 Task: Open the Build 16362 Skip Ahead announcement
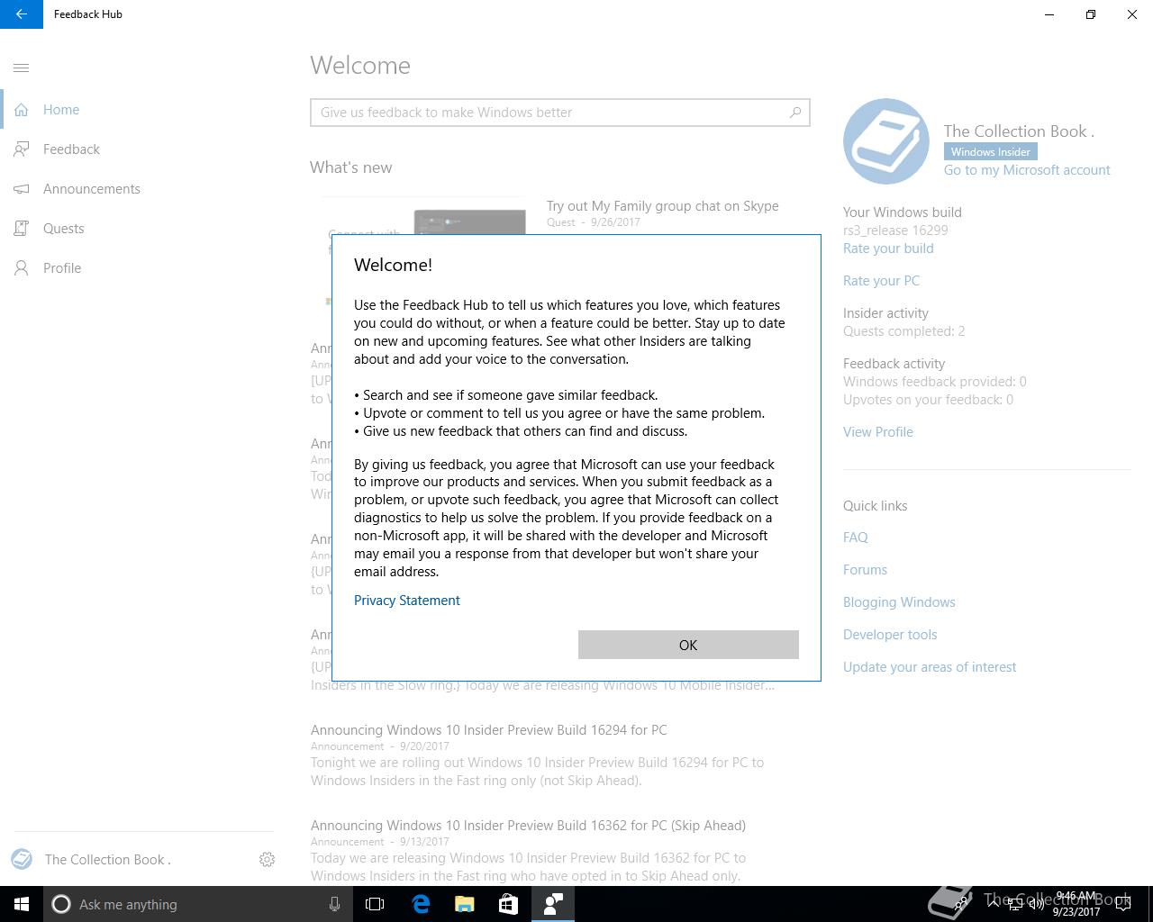528,826
